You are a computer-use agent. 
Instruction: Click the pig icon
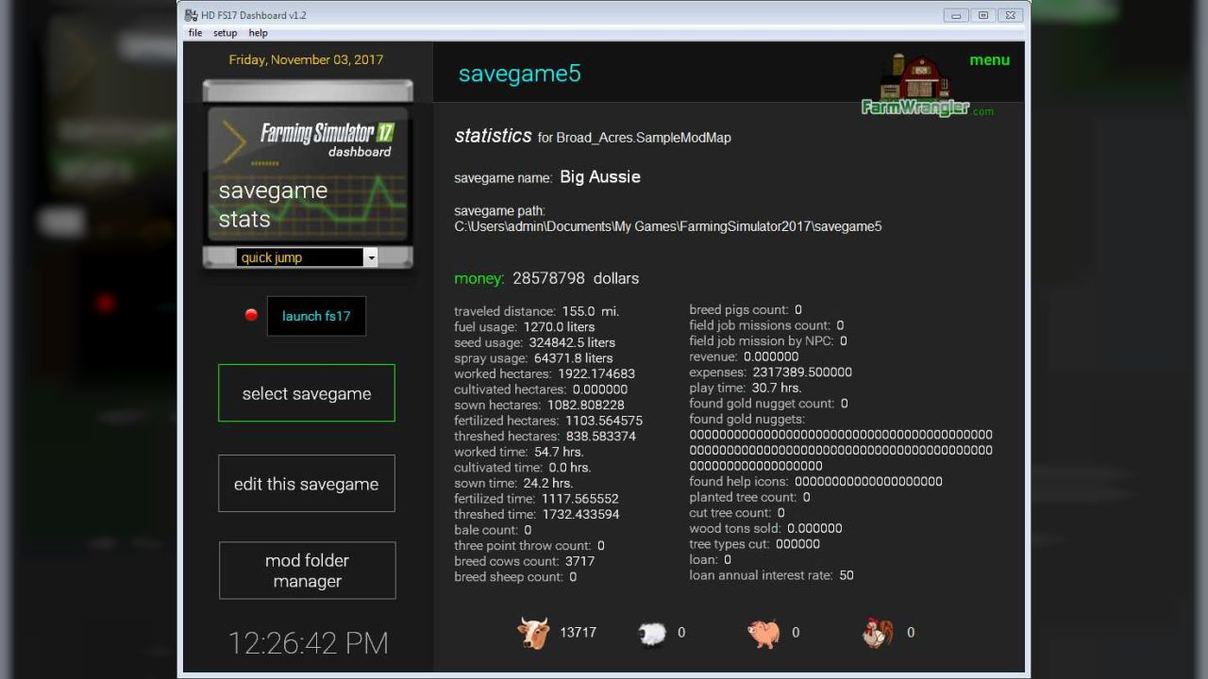[763, 633]
